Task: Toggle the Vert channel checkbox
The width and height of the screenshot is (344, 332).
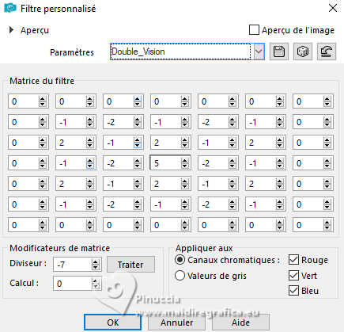Action: pyautogui.click(x=293, y=276)
